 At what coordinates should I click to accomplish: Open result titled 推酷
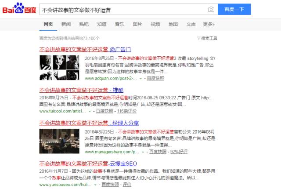[x=81, y=90]
